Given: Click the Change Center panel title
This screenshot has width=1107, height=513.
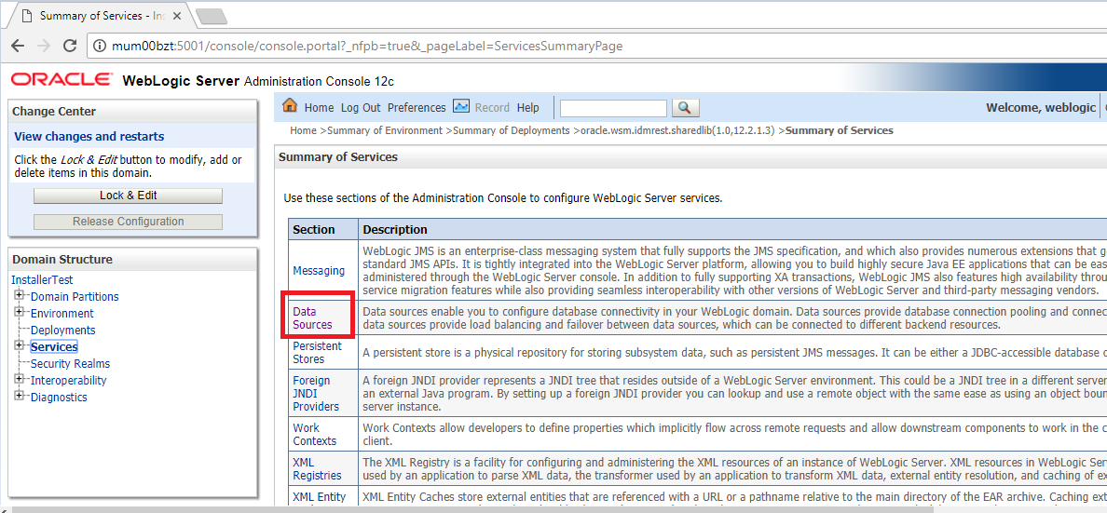Looking at the screenshot, I should [x=54, y=112].
